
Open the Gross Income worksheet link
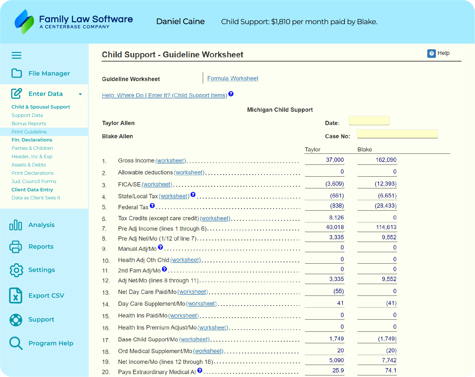coord(171,160)
